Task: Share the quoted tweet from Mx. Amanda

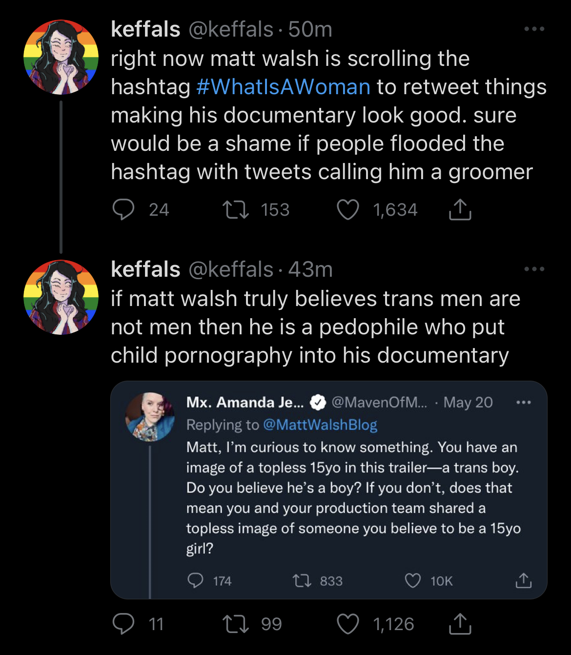Action: coord(524,580)
